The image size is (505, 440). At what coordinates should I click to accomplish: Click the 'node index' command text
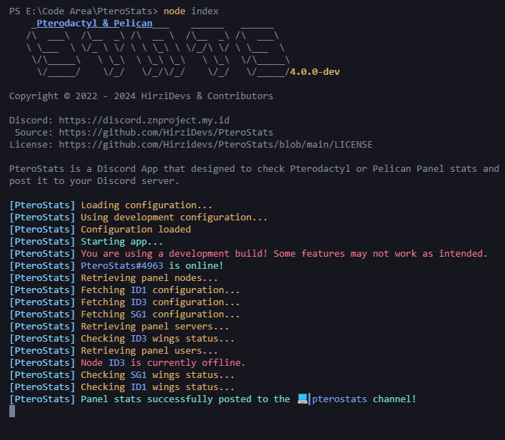pyautogui.click(x=191, y=11)
